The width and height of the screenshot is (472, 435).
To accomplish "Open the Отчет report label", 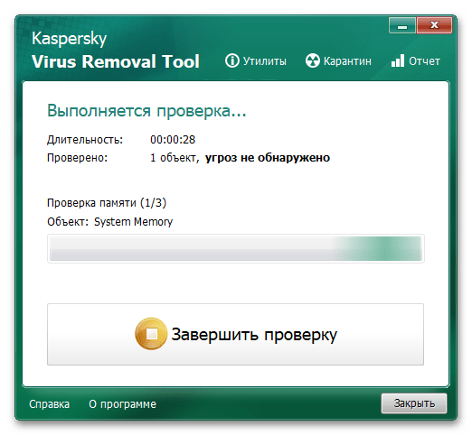I will [424, 61].
